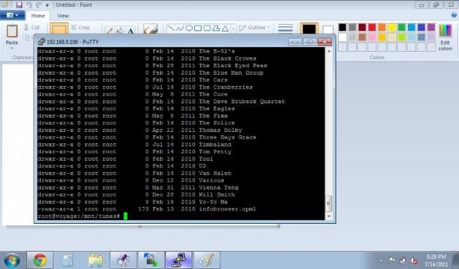
Task: Click the Save icon in Paint title bar
Action: (x=19, y=4)
